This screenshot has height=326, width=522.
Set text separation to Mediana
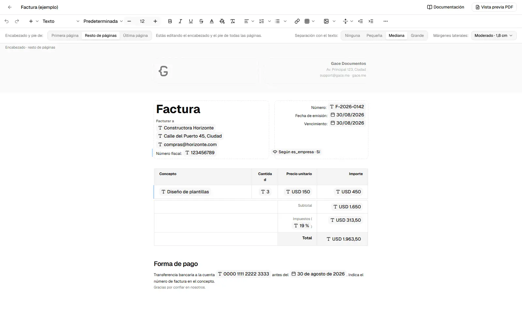pyautogui.click(x=396, y=36)
